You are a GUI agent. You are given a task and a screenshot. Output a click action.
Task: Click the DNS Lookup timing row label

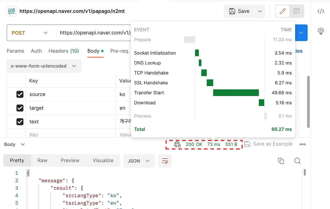tap(147, 63)
